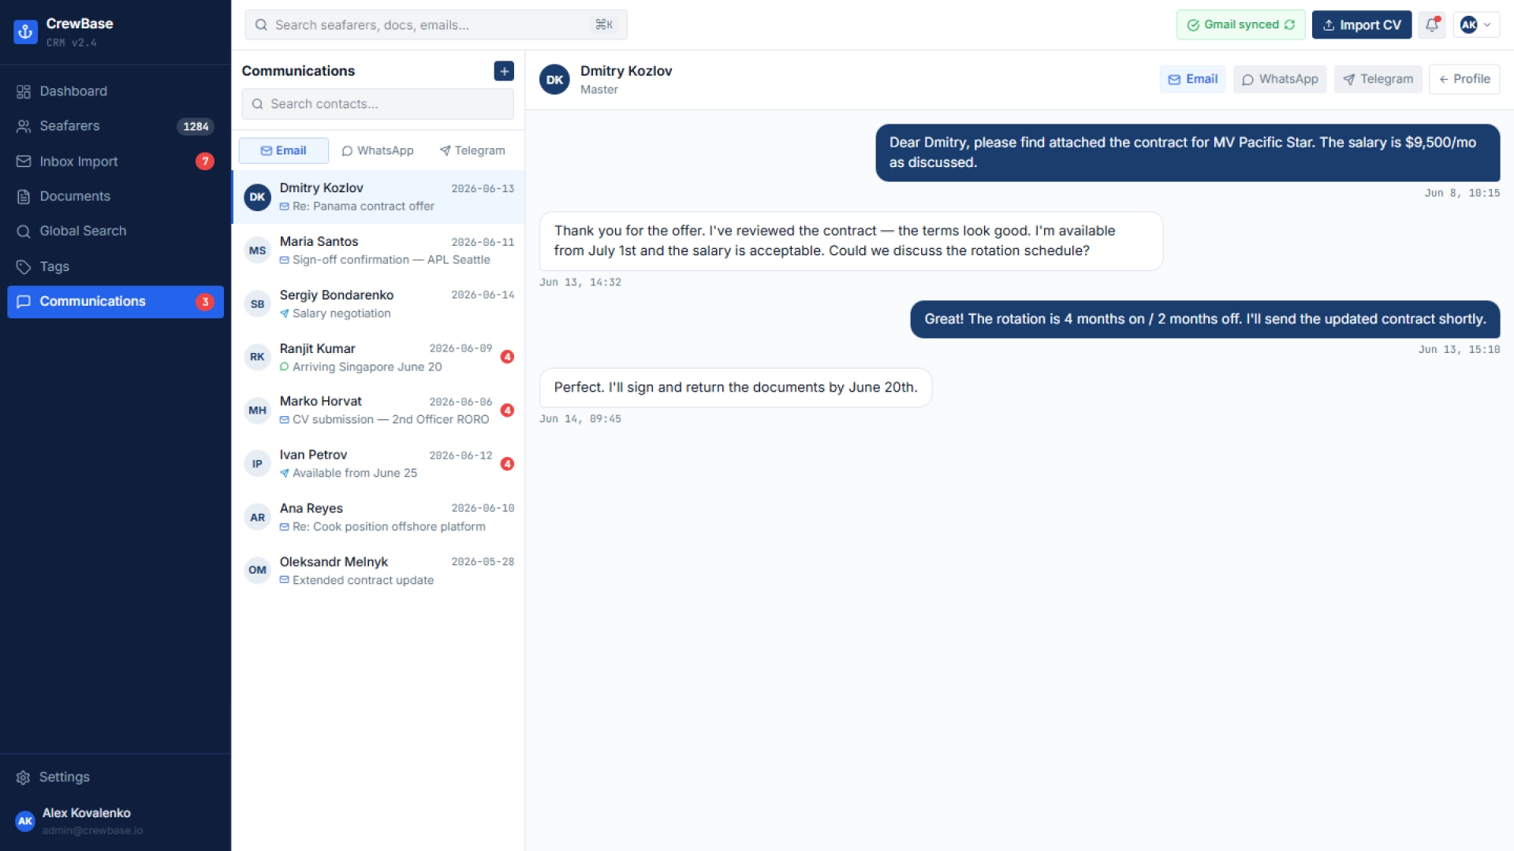Image resolution: width=1514 pixels, height=851 pixels.
Task: Select 'CV submission — 2nd Officer RORO' thread
Action: coord(378,411)
